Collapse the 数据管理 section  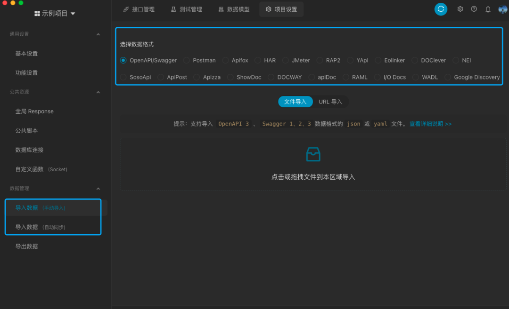(98, 189)
